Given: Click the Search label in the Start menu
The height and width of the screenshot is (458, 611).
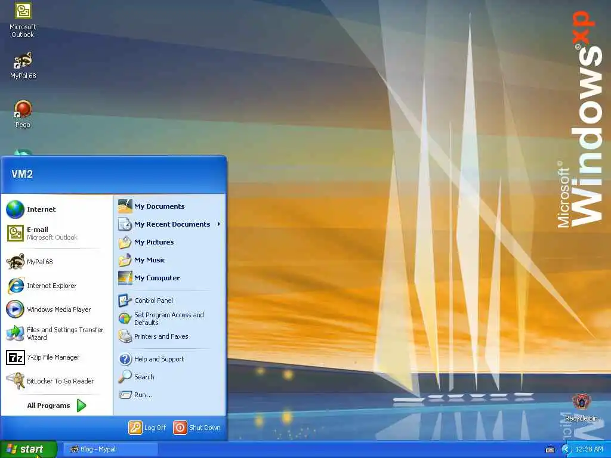Looking at the screenshot, I should (x=144, y=377).
